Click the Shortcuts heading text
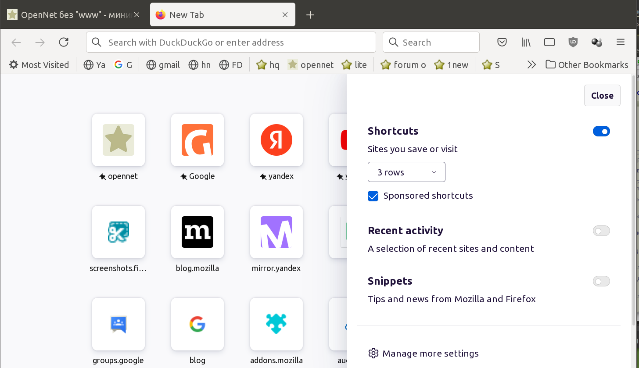Image resolution: width=639 pixels, height=368 pixels. (393, 131)
